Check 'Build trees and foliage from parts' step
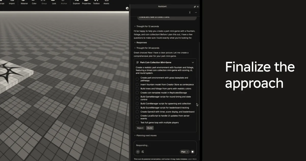Image resolution: width=306 pixels, height=161 pixels. point(137,89)
